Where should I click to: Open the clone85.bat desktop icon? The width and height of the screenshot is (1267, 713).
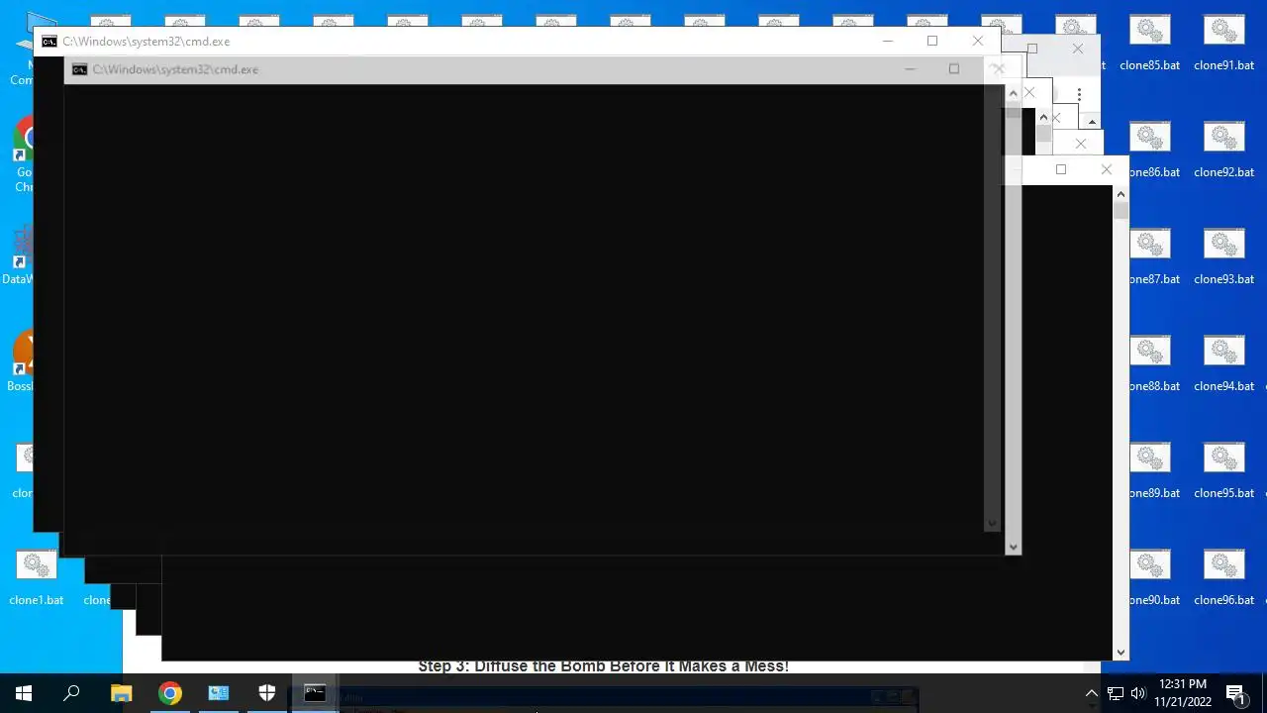[1149, 45]
